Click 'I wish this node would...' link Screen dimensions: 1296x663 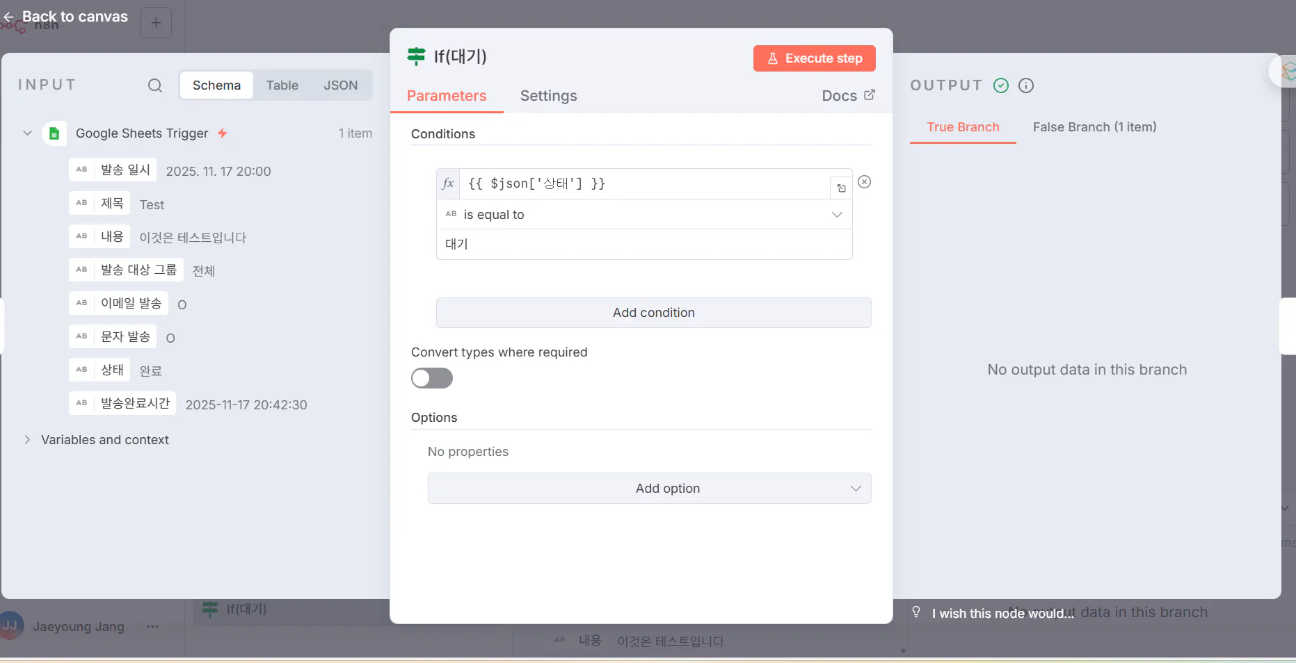coord(1003,613)
